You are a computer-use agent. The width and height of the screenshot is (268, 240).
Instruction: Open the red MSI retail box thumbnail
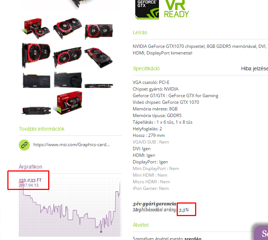click(70, 103)
